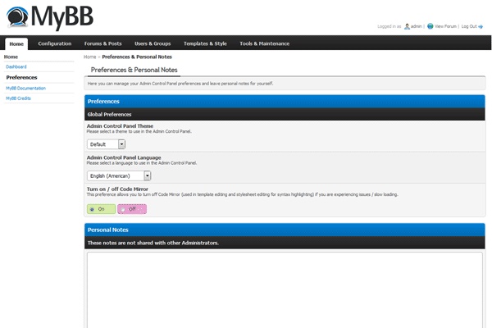The width and height of the screenshot is (492, 328).
Task: Select the On radio for Code Mirror
Action: click(x=92, y=209)
